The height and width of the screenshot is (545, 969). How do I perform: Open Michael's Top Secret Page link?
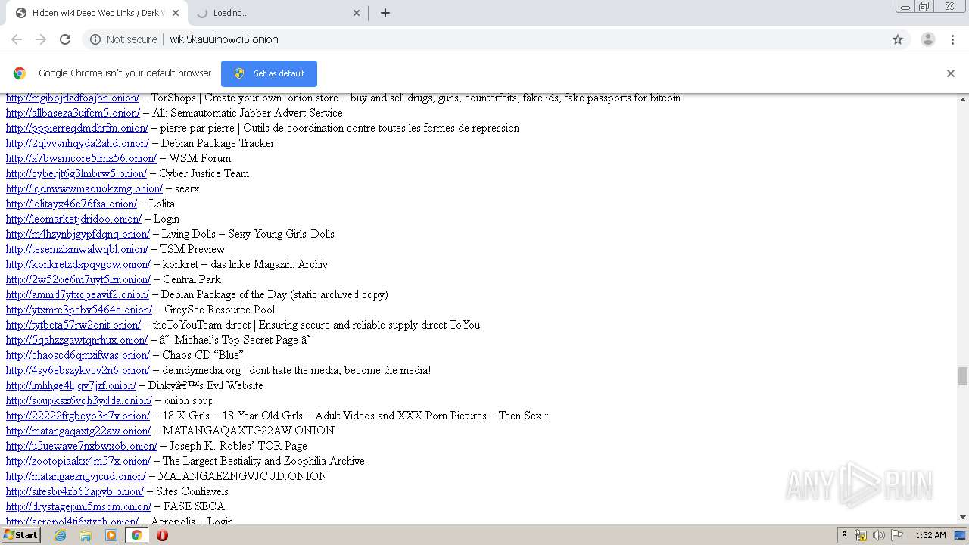[76, 340]
